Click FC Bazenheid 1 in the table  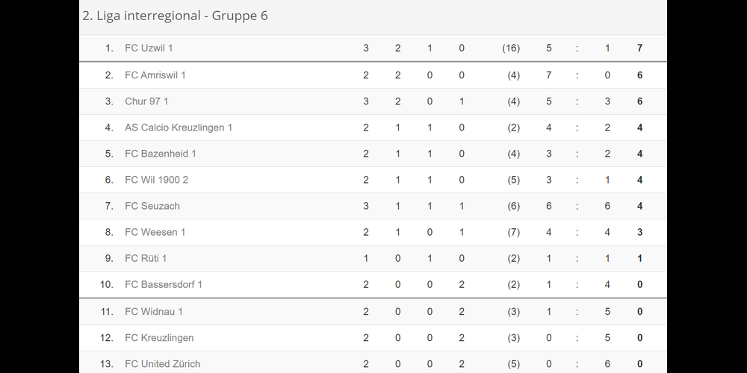(x=161, y=154)
